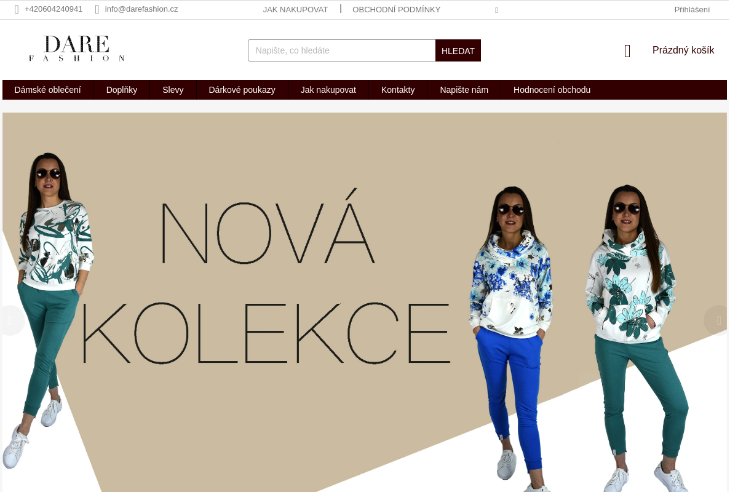Open Hodnocení obchodu page
738x492 pixels.
[x=552, y=90]
